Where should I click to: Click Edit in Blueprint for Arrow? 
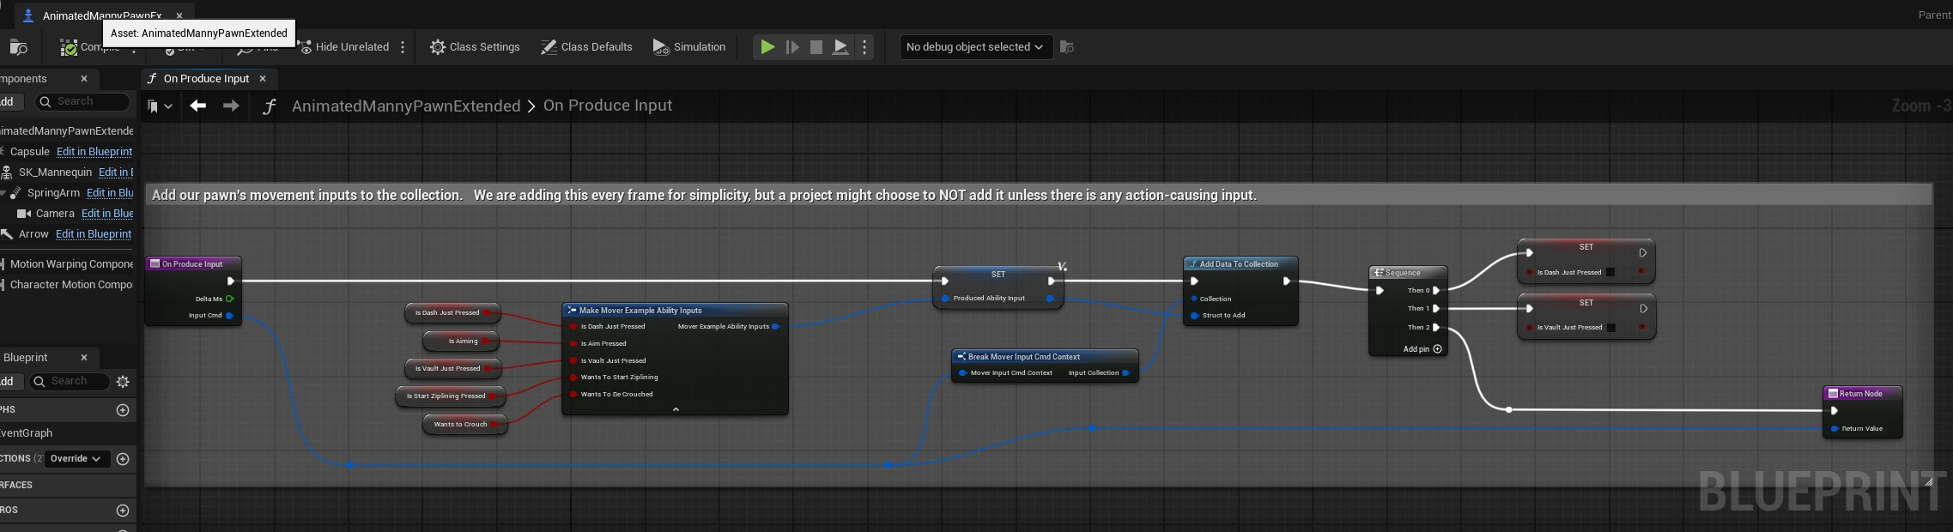(x=94, y=234)
